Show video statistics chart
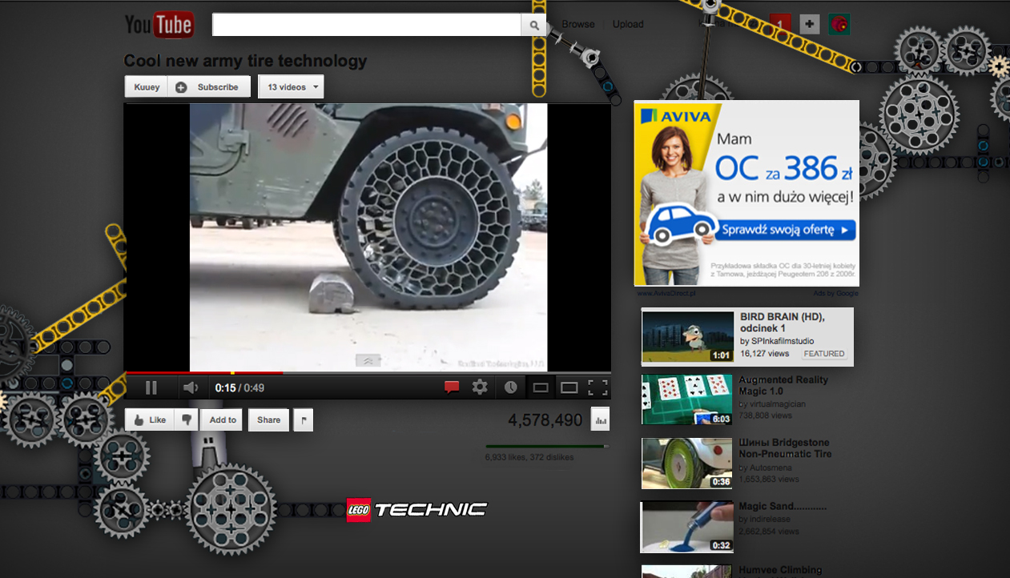The width and height of the screenshot is (1010, 578). [x=600, y=419]
